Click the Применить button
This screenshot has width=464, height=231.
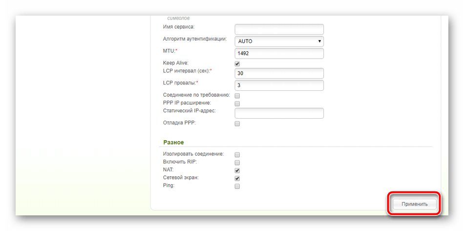click(x=414, y=204)
